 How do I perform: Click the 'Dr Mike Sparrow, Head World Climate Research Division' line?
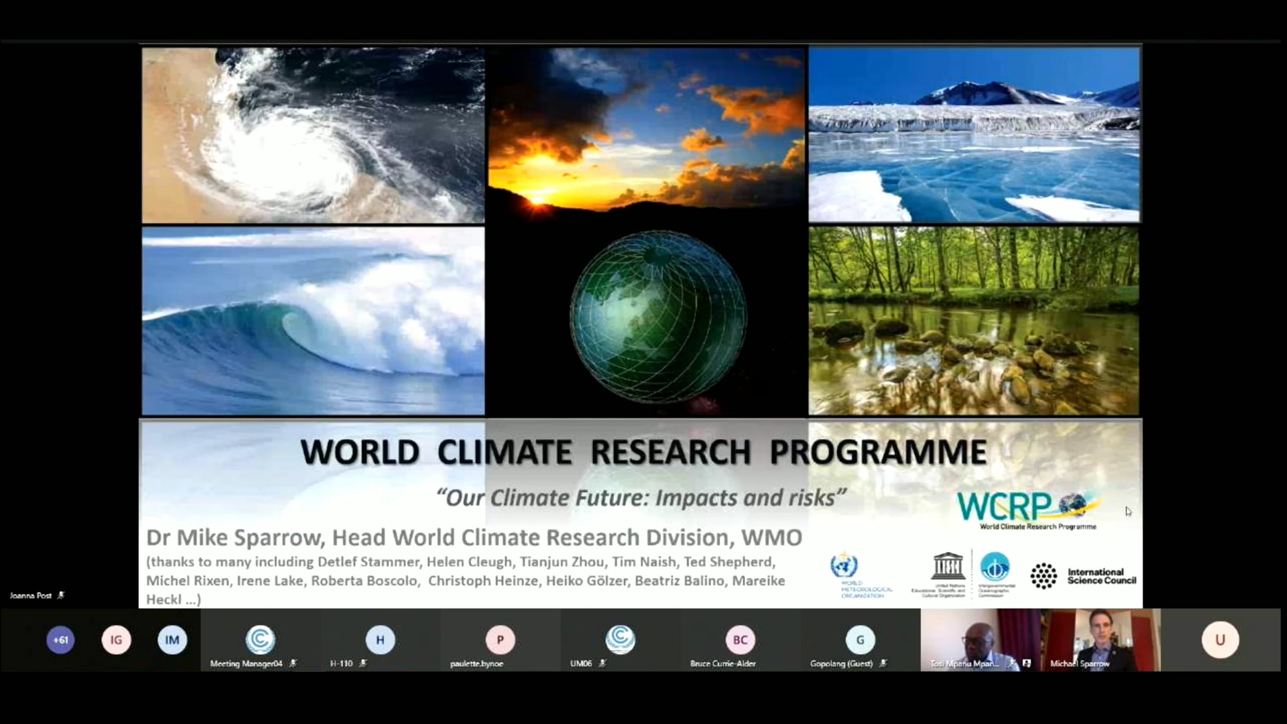474,537
